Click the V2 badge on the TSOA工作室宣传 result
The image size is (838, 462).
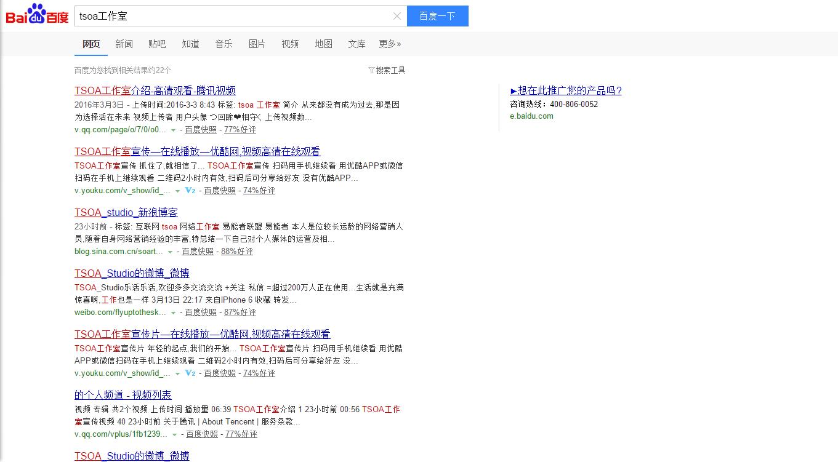[190, 191]
